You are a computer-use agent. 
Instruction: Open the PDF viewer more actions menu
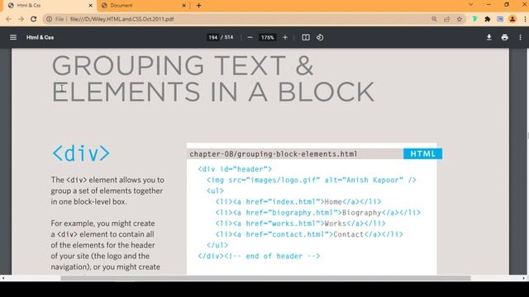click(520, 37)
